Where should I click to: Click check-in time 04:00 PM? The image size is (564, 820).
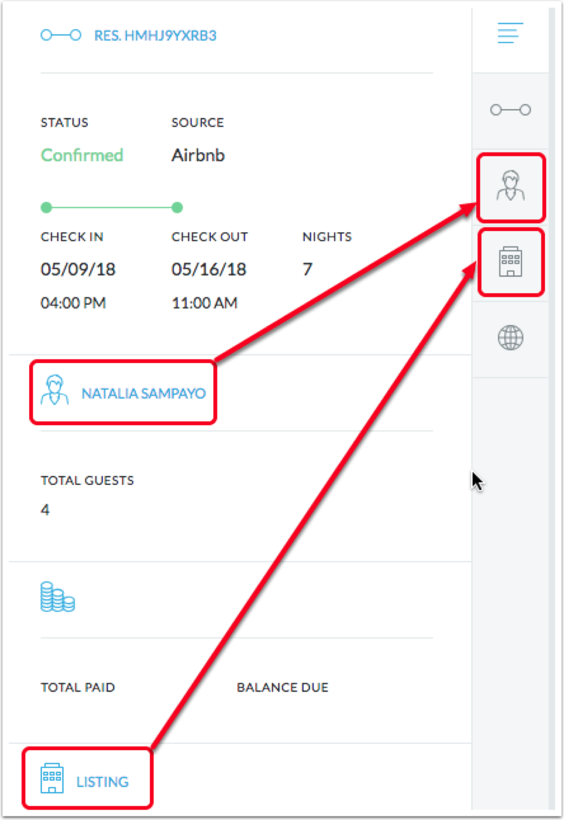point(73,303)
